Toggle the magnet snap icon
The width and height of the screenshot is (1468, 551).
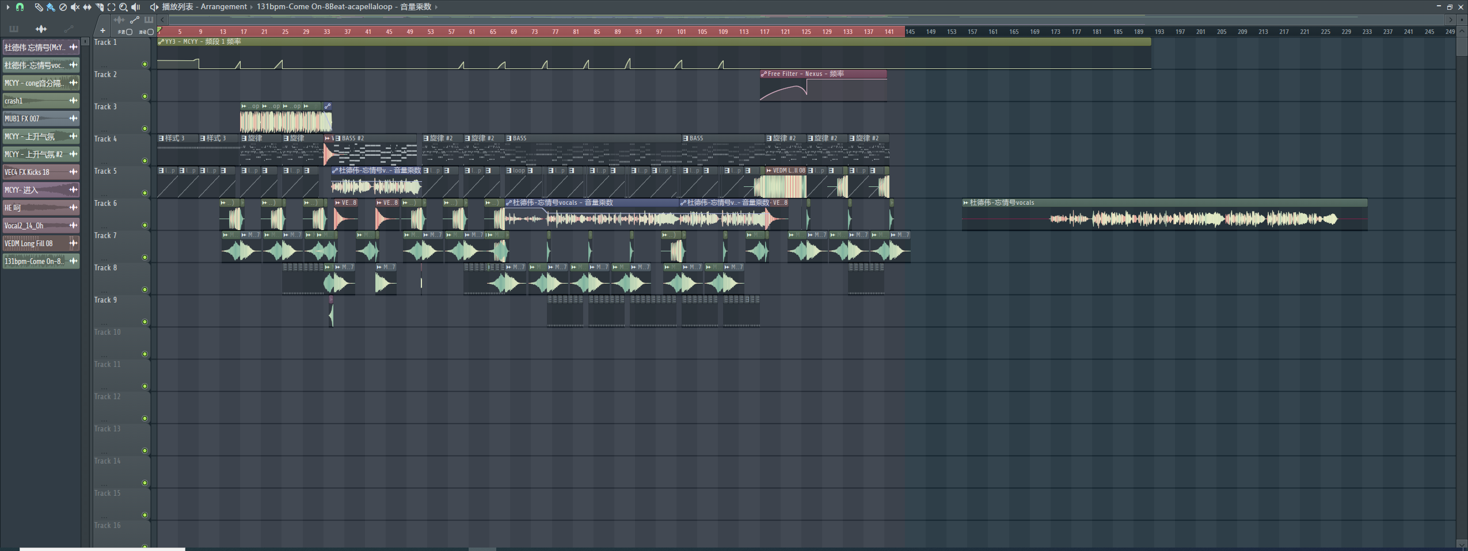click(20, 7)
